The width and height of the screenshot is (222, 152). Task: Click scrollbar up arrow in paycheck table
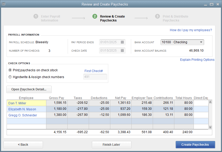[x=210, y=102]
